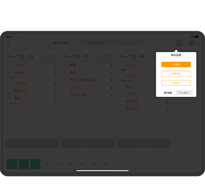Screen dimensions: 205x194
Task: Open settings gear for テーブル 03
Action: tap(55, 57)
